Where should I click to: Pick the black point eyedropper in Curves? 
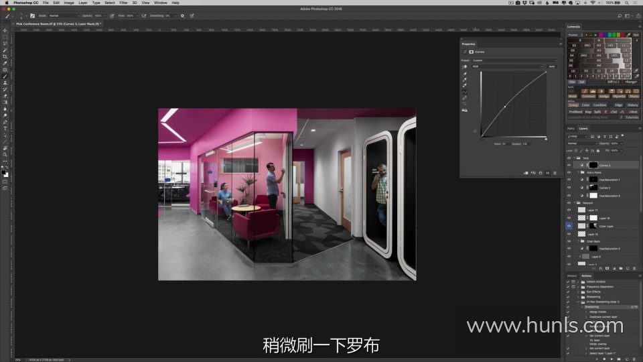(465, 74)
